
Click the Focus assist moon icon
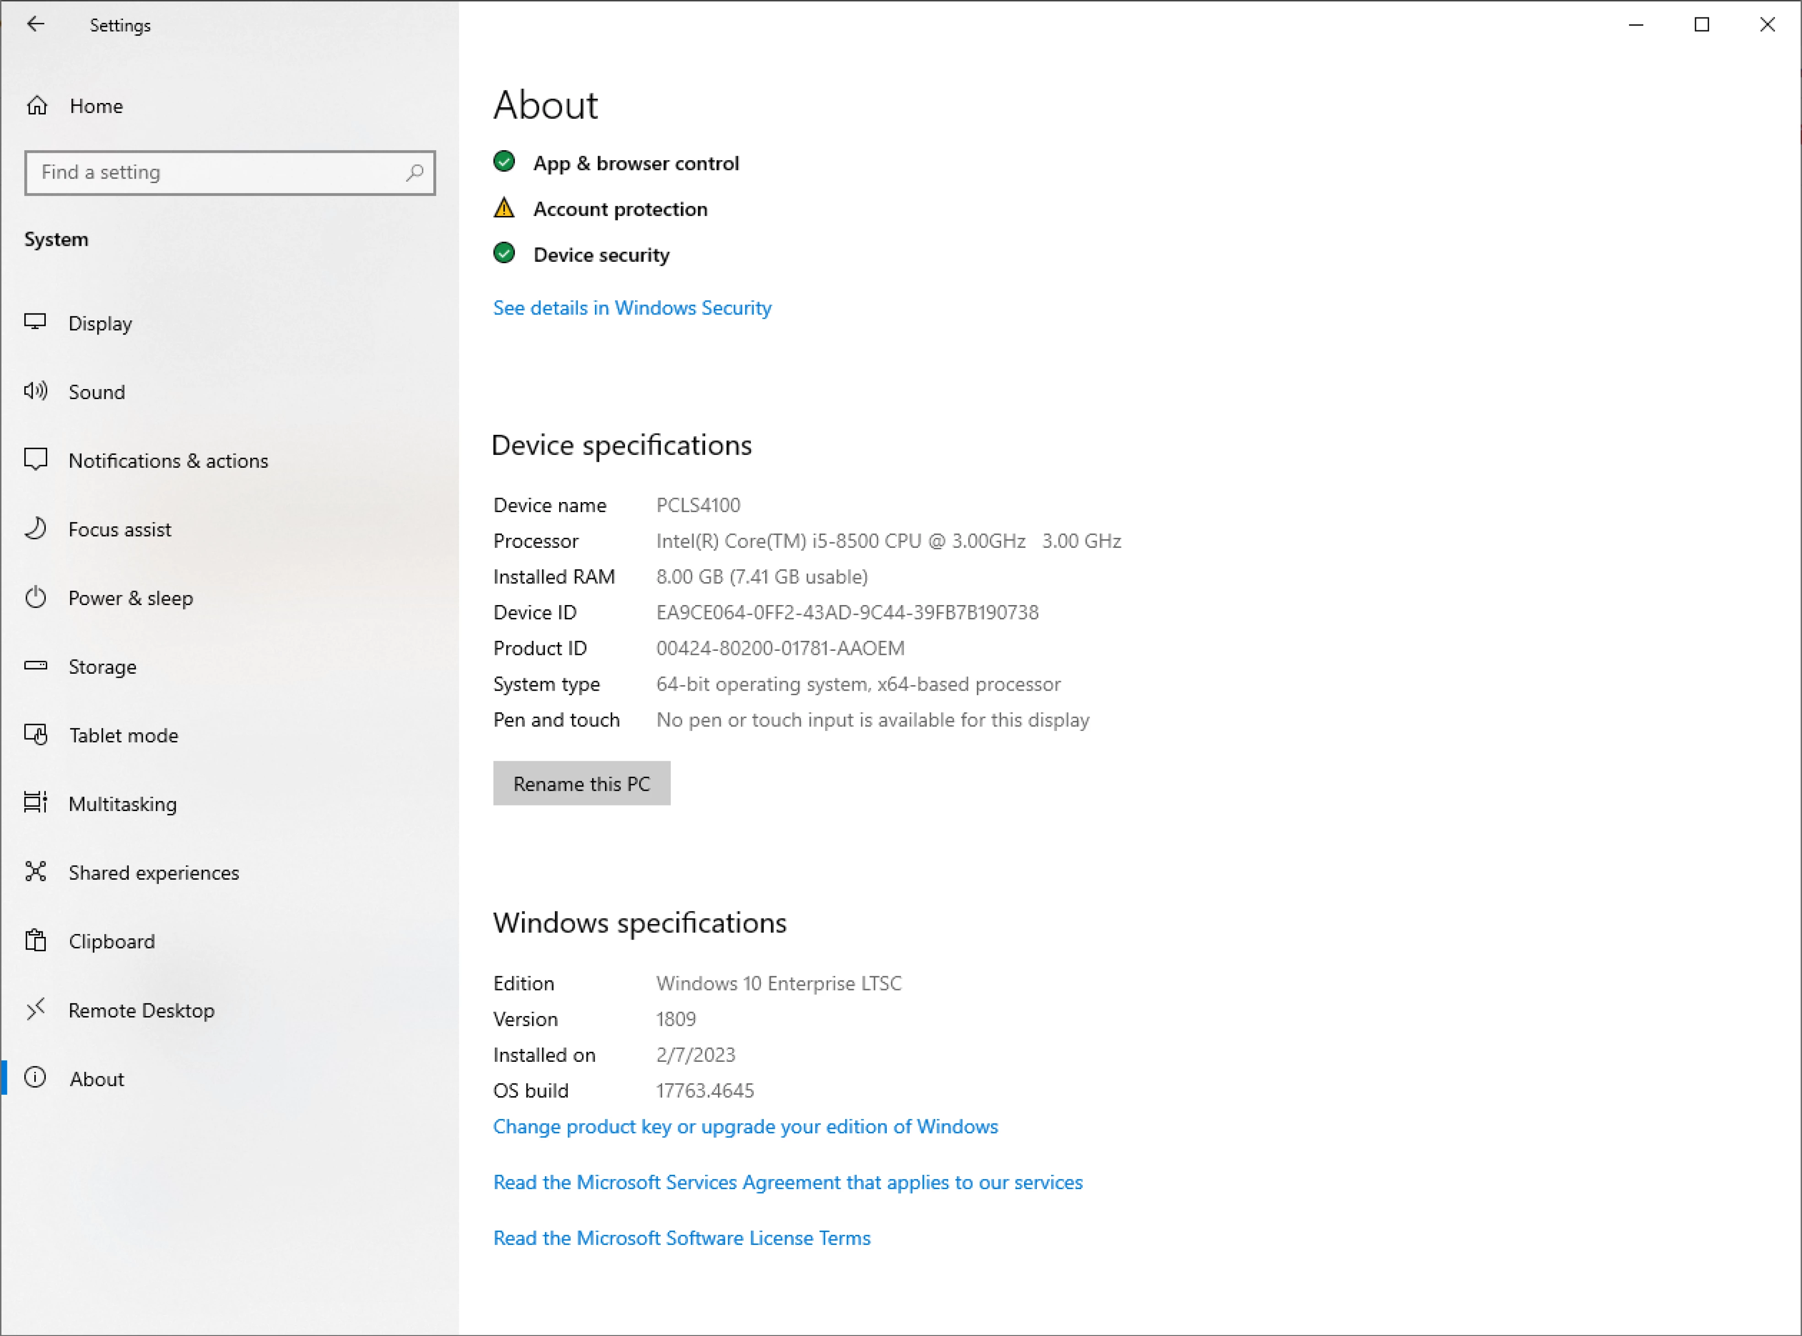(x=35, y=529)
